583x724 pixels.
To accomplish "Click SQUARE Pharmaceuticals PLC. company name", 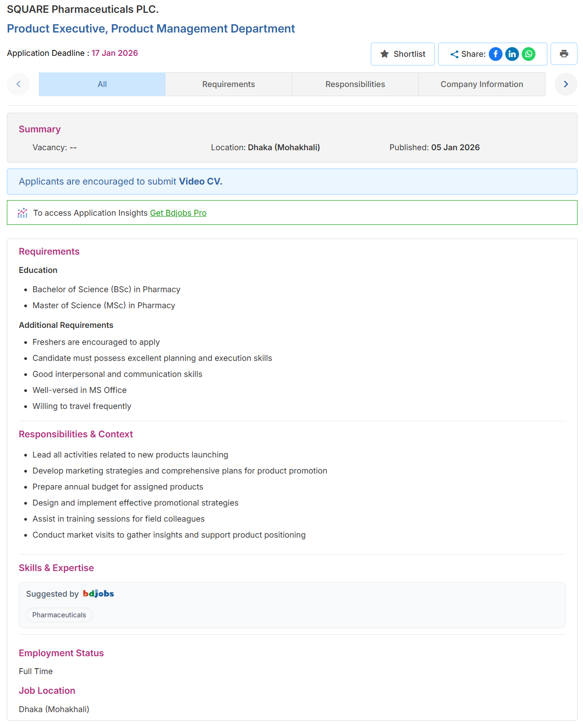I will pos(83,9).
